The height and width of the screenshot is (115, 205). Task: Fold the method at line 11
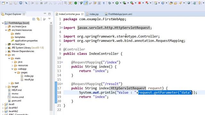click(x=62, y=62)
